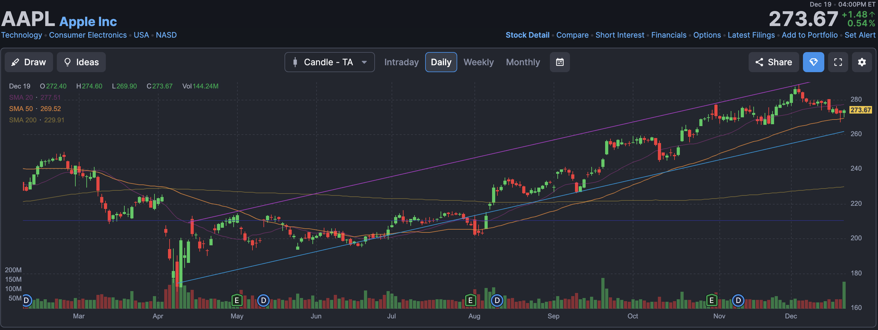Click the SMA 200 indicator label
Image resolution: width=878 pixels, height=330 pixels.
[x=23, y=120]
